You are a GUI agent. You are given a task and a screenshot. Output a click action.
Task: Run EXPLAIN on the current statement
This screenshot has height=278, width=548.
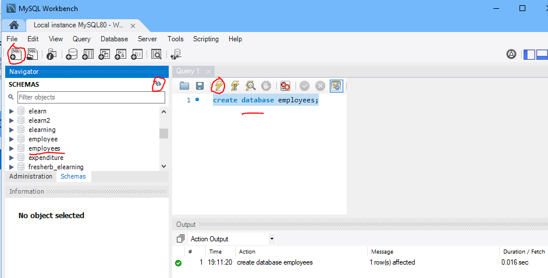tap(250, 85)
